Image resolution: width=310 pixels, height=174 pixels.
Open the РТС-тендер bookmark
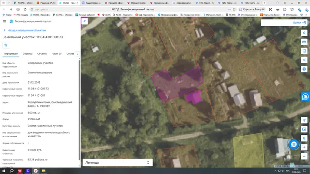pos(21,15)
